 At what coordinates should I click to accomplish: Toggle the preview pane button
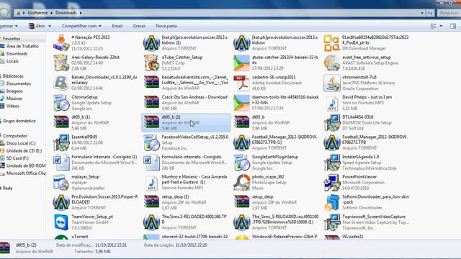[x=453, y=26]
